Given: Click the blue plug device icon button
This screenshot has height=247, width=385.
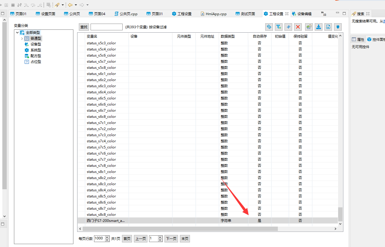Looking at the screenshot, I should (x=338, y=27).
